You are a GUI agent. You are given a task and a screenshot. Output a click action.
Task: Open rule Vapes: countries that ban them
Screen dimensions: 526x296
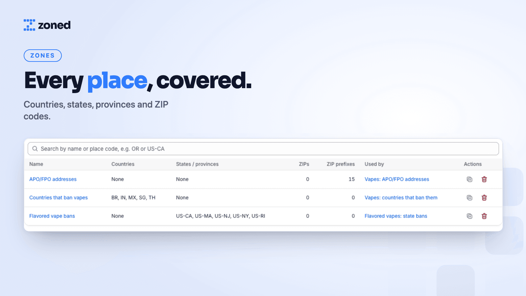click(401, 198)
